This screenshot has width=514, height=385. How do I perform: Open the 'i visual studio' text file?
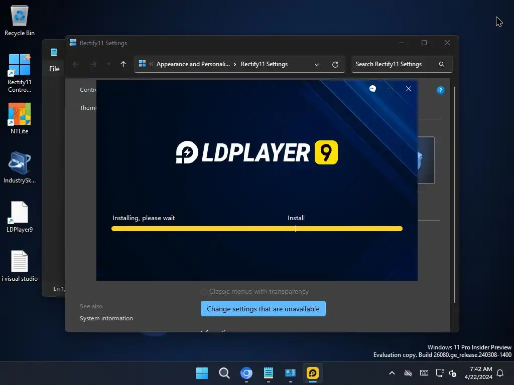click(20, 266)
